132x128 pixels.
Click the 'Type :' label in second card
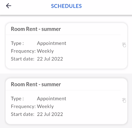coord(17,99)
